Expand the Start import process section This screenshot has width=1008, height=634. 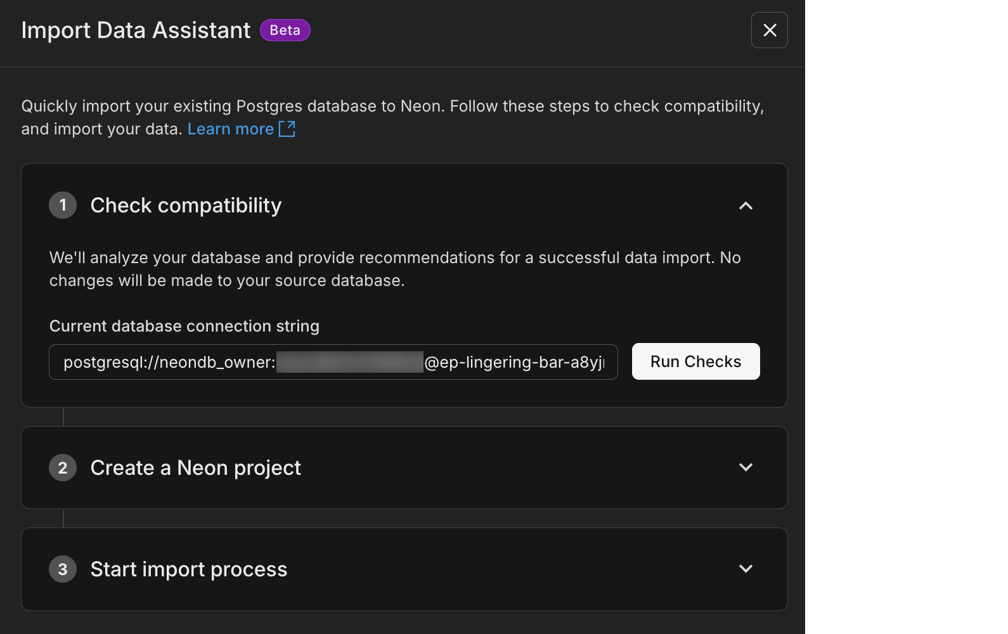[746, 569]
